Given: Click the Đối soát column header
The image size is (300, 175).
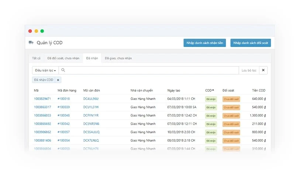Looking at the screenshot, I should pos(228,90).
